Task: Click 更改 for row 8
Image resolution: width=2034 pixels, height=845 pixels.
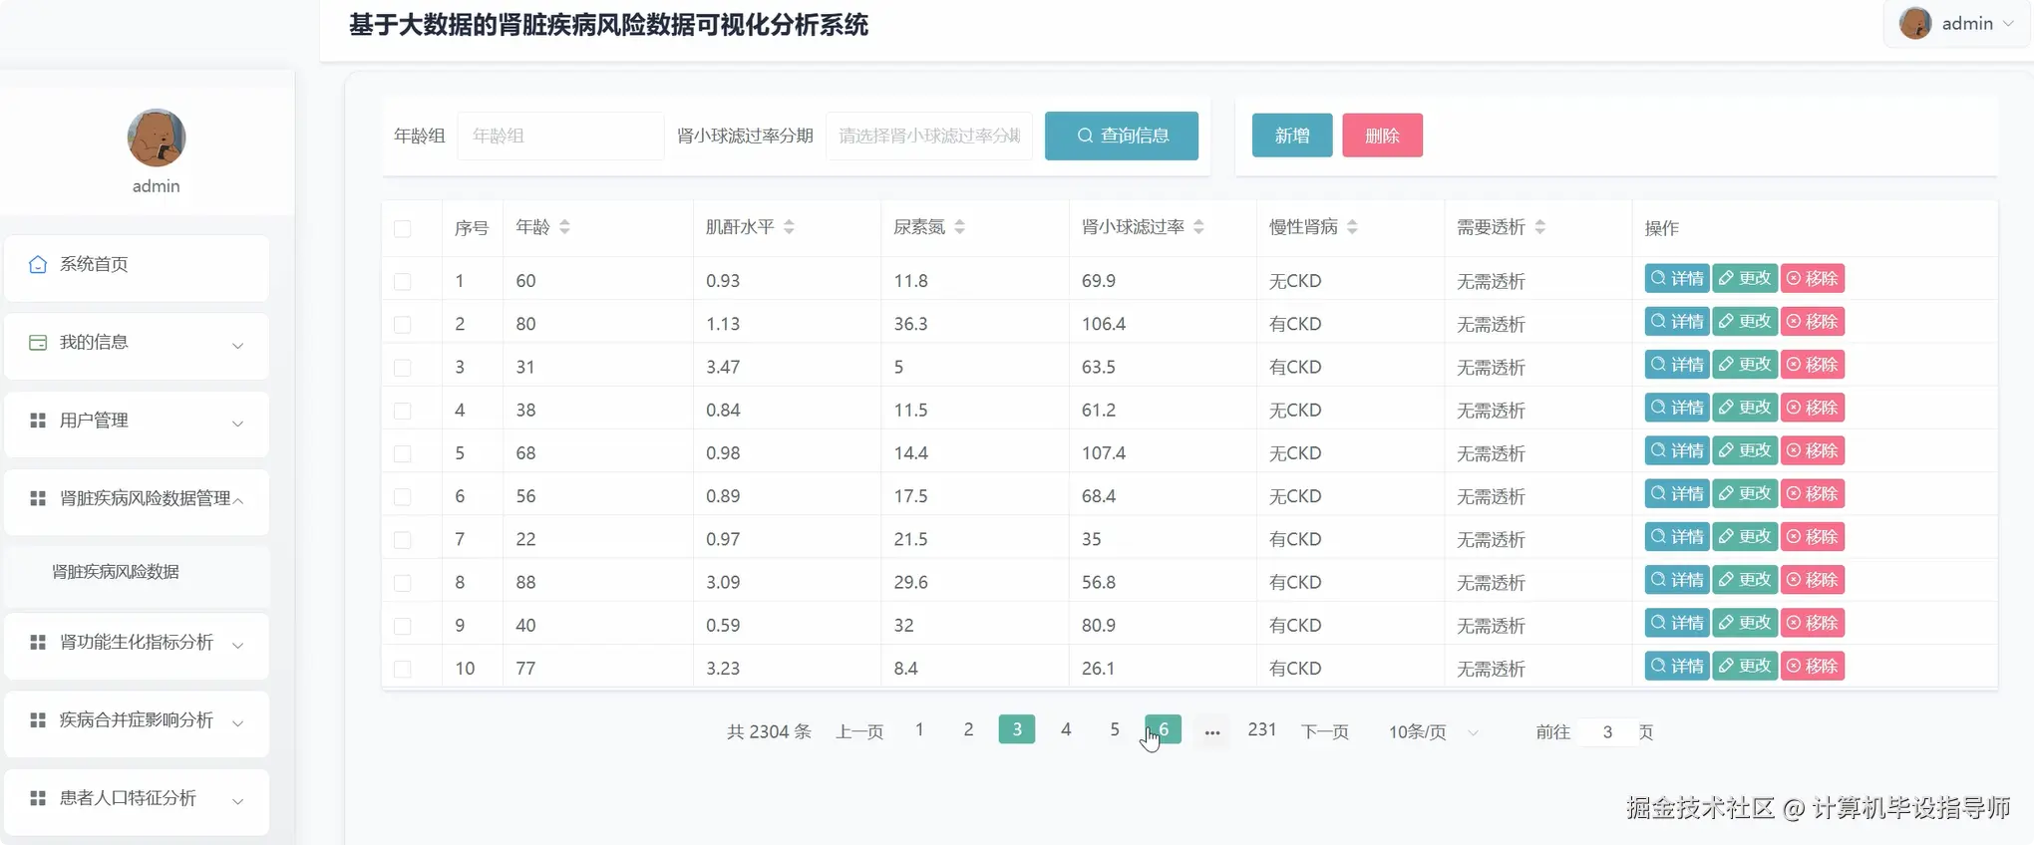Action: coord(1745,579)
